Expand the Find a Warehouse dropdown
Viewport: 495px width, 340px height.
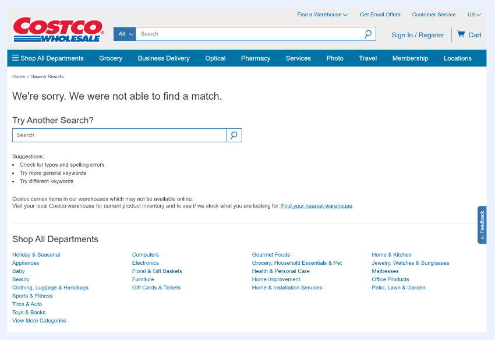(322, 15)
